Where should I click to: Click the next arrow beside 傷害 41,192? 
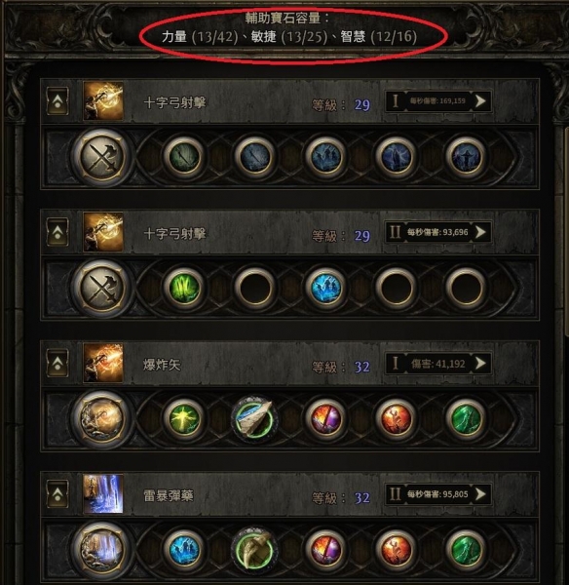tap(480, 363)
